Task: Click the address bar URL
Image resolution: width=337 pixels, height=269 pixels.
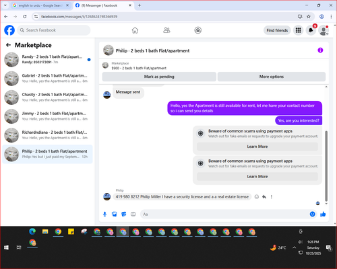Action: 79,17
